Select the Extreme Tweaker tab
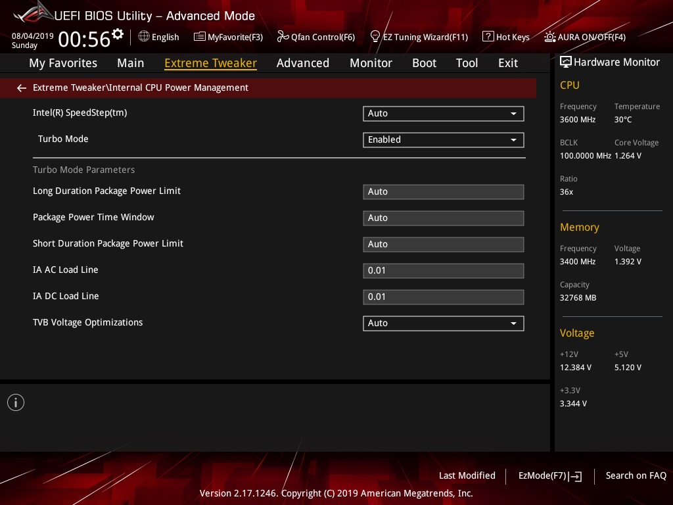The height and width of the screenshot is (505, 673). tap(210, 63)
